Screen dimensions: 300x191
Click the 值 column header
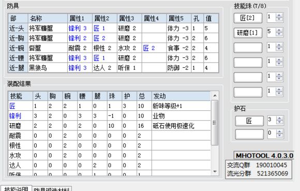point(211,19)
